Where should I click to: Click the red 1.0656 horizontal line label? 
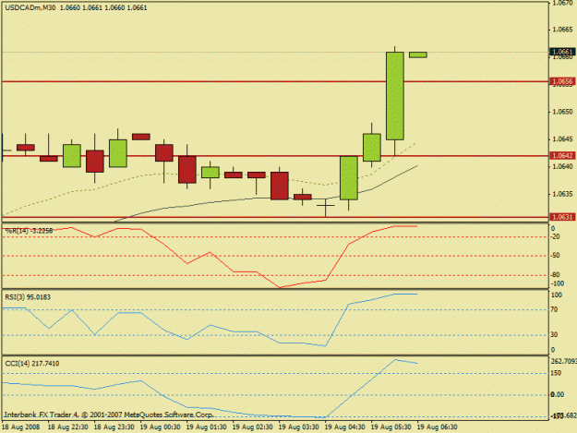[562, 81]
